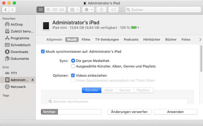Click the vertical scrollbar

click(x=201, y=58)
